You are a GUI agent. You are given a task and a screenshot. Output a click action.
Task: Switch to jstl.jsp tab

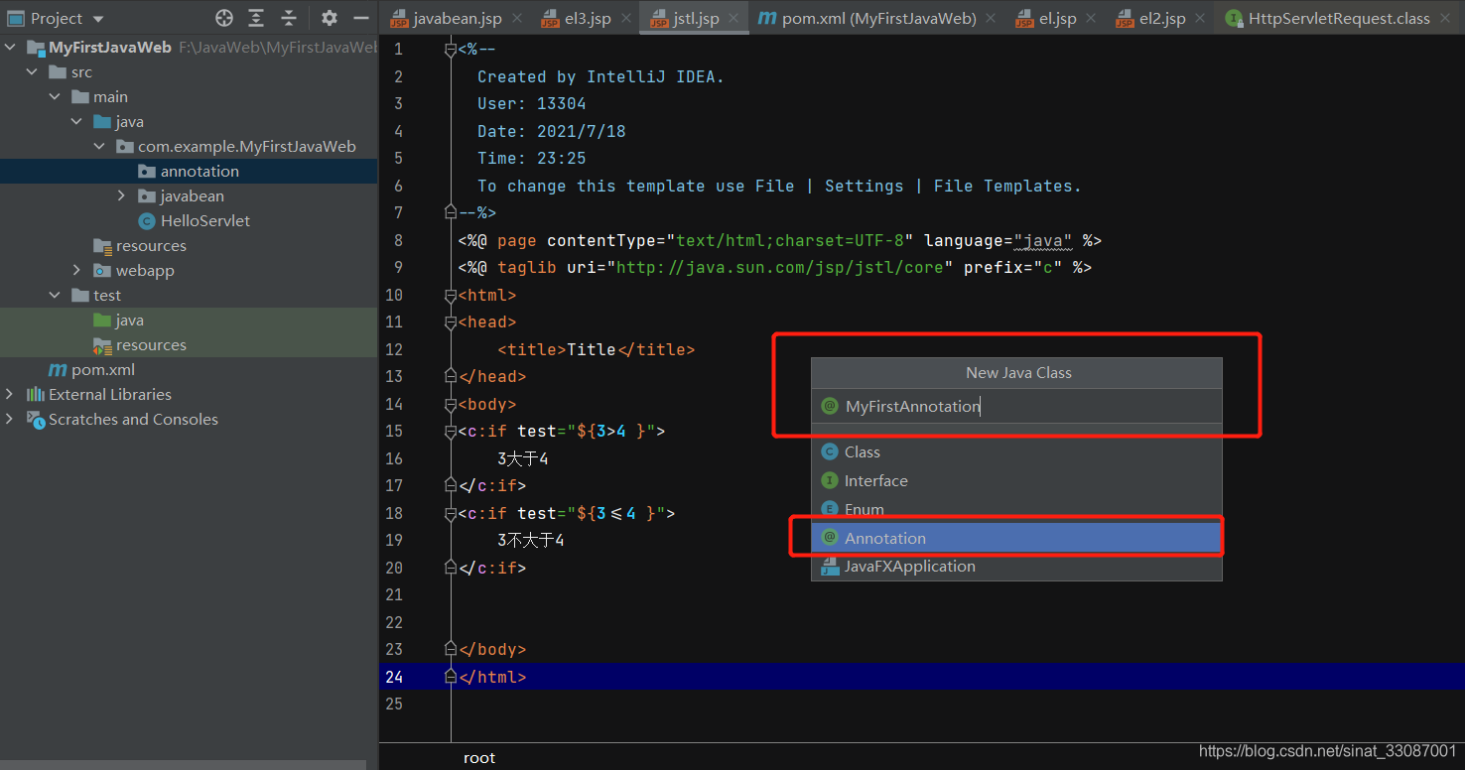pyautogui.click(x=696, y=18)
